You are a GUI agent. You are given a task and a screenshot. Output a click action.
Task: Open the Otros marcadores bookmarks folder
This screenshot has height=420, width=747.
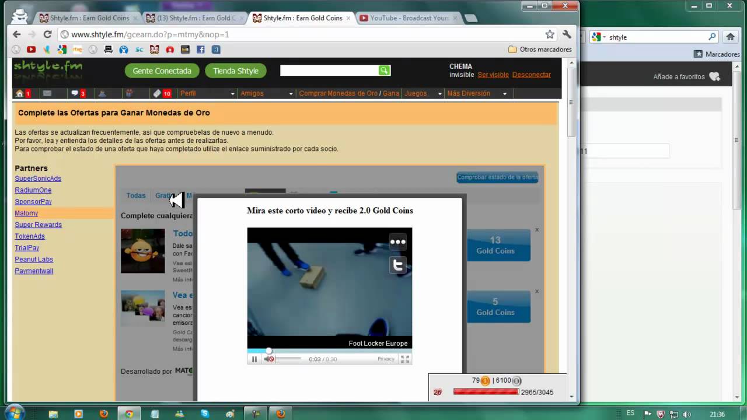(x=540, y=50)
